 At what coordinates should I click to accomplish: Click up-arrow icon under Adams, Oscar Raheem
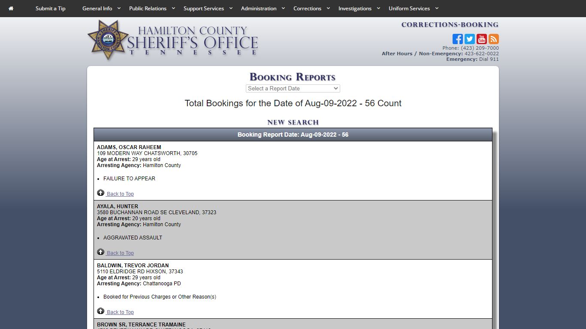click(101, 193)
